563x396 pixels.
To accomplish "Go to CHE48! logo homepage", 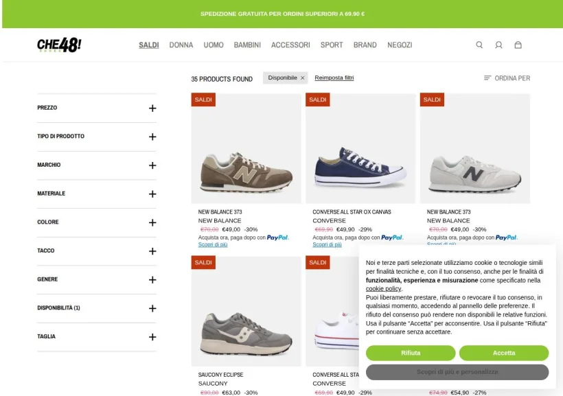I will pos(59,45).
